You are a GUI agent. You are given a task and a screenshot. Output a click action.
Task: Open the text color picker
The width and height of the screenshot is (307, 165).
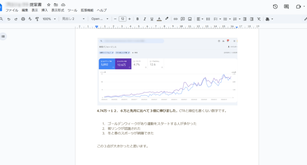[159, 19]
